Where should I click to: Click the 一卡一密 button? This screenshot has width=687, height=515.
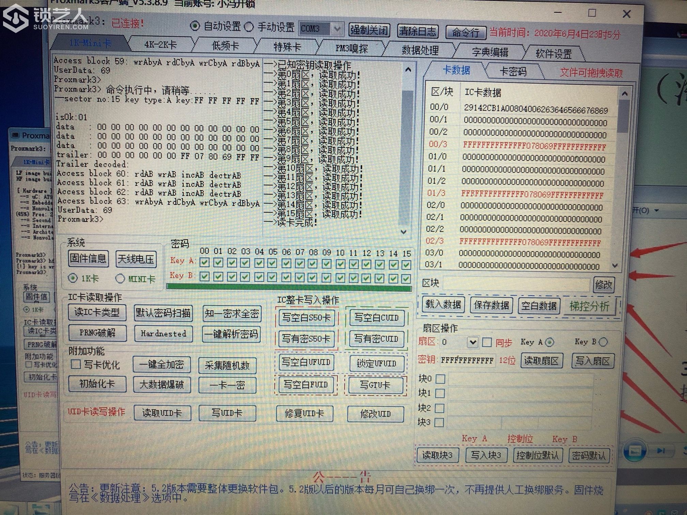coord(227,386)
